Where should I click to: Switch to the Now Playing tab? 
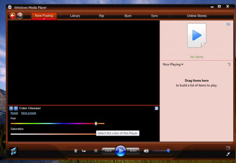(44, 15)
